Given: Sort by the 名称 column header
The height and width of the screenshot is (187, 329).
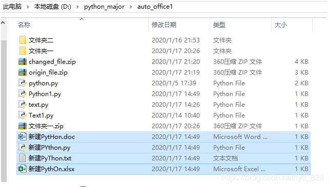Looking at the screenshot, I should [x=24, y=25].
